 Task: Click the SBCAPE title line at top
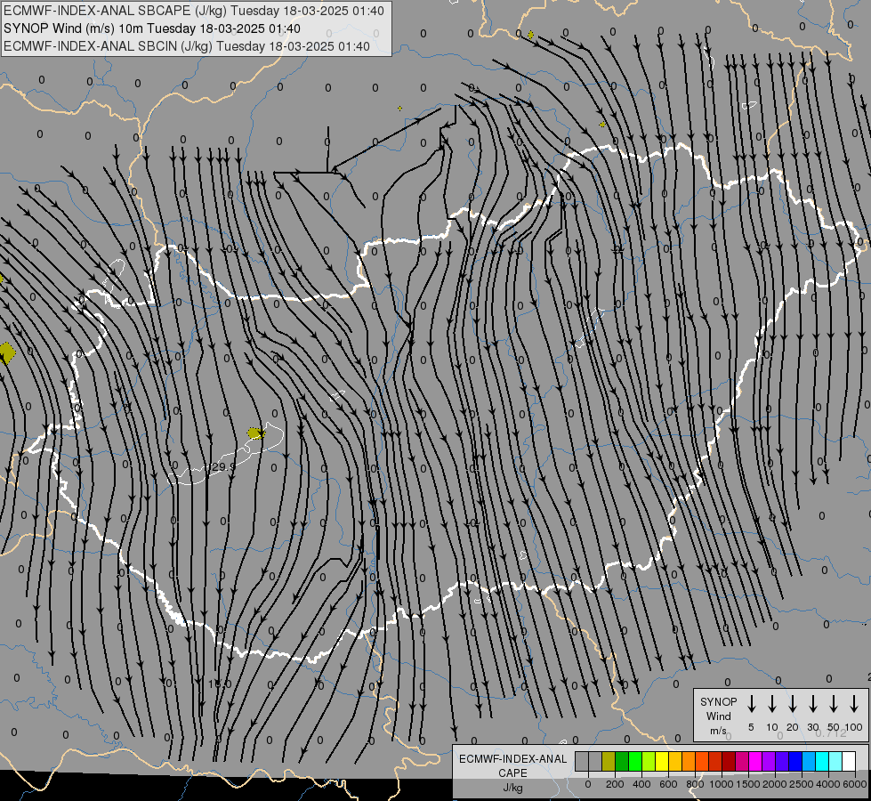[194, 11]
